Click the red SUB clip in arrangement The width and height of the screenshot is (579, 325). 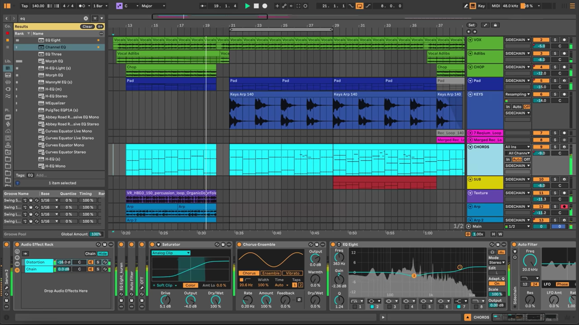point(385,183)
